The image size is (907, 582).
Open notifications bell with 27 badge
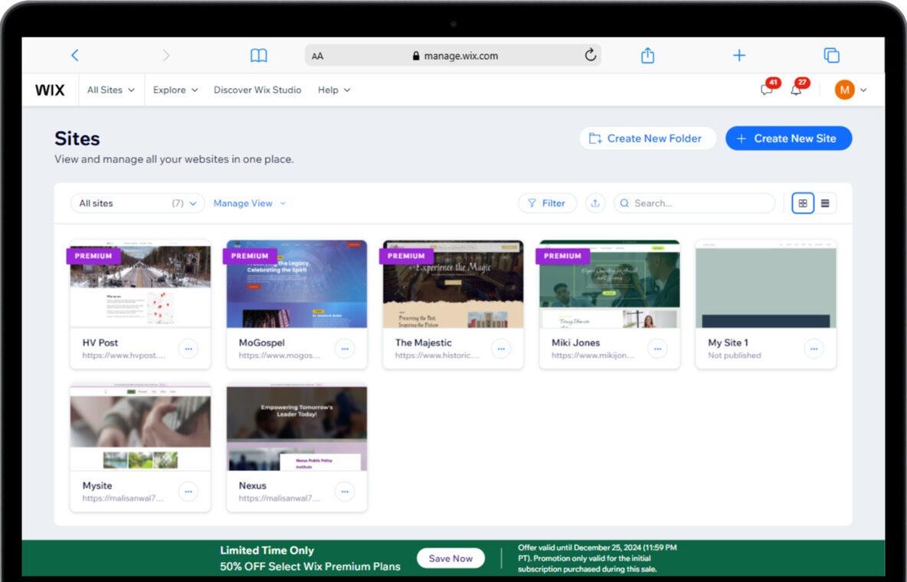click(x=797, y=88)
